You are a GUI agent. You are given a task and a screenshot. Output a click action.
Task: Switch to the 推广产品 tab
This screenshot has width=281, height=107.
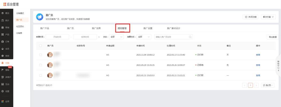[45, 28]
